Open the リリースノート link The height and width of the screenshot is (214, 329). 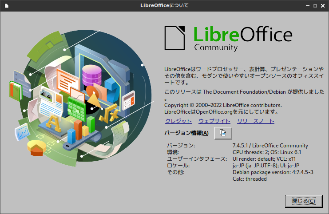256,121
